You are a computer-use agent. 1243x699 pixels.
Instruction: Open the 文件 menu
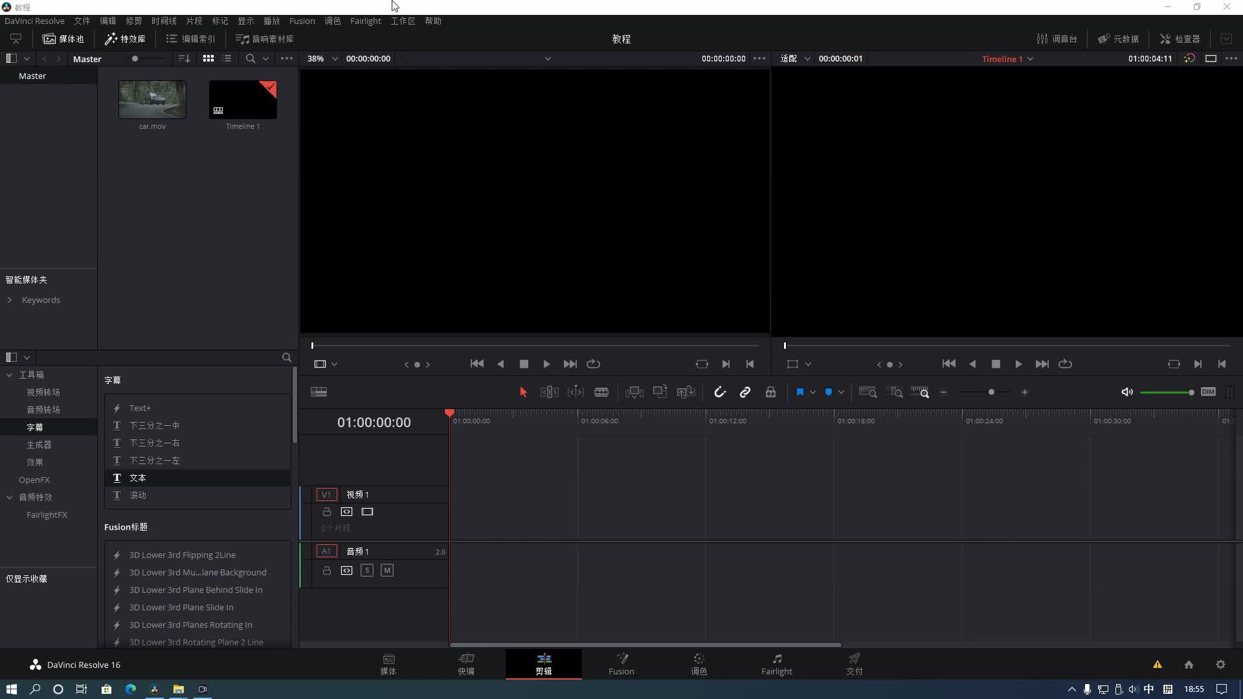click(x=82, y=21)
